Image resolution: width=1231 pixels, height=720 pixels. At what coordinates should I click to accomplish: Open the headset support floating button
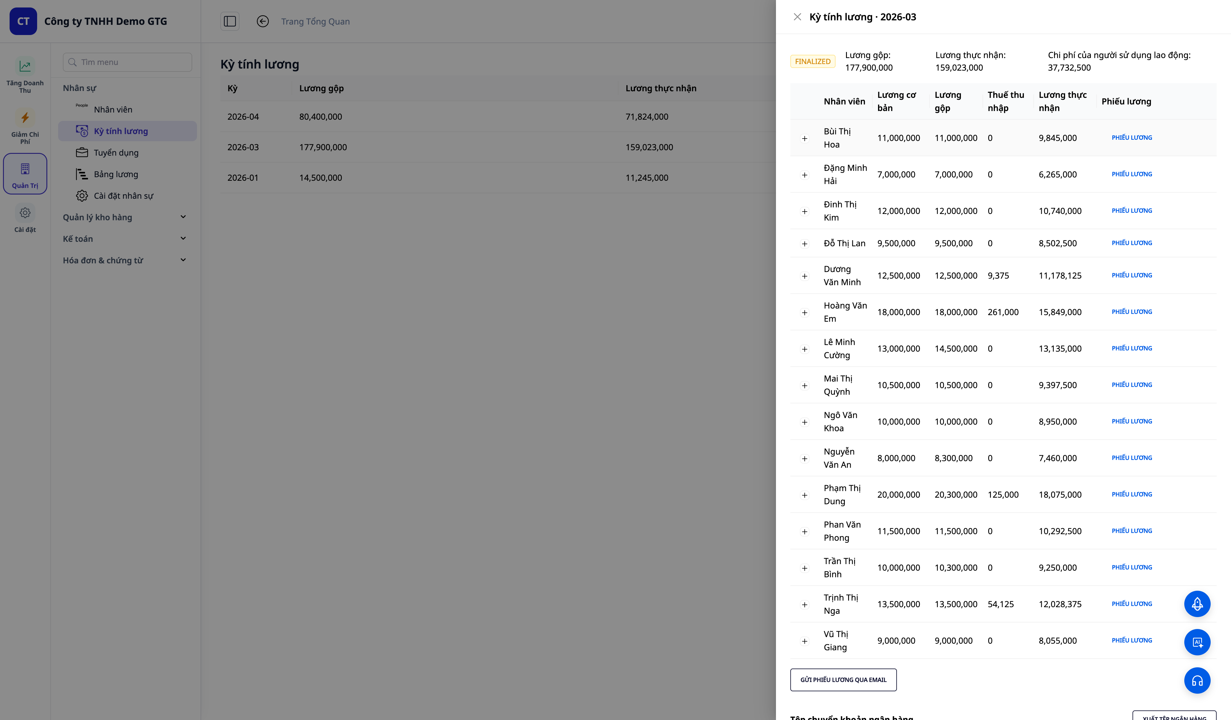[x=1197, y=680]
